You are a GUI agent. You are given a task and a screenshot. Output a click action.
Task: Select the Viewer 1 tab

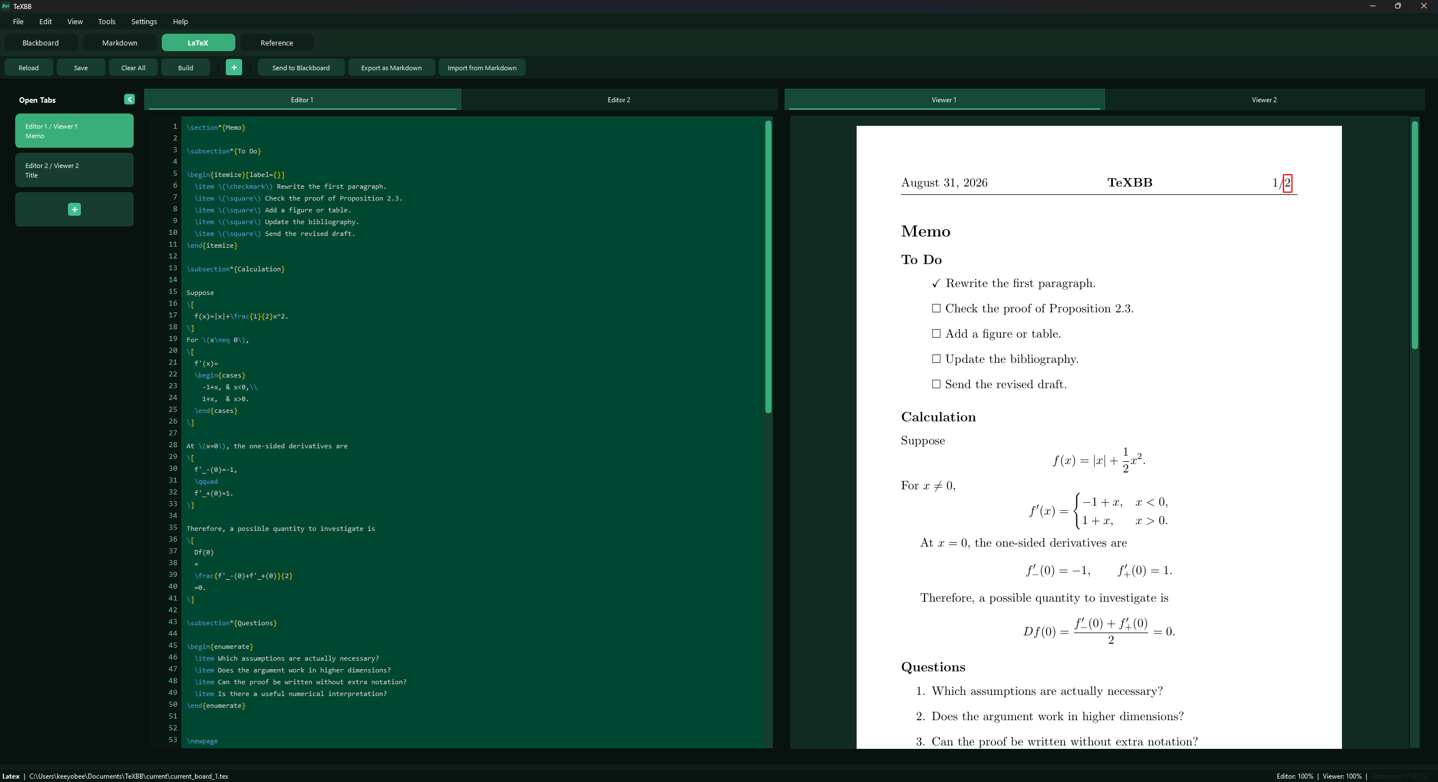click(944, 99)
